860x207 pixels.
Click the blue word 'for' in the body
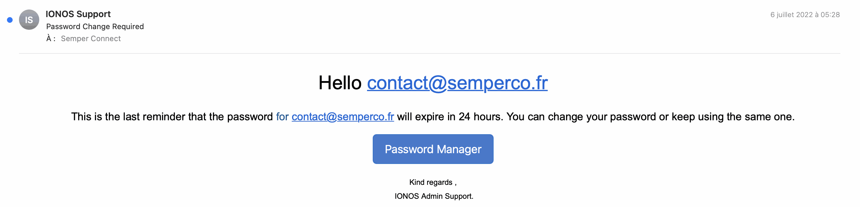coord(282,116)
